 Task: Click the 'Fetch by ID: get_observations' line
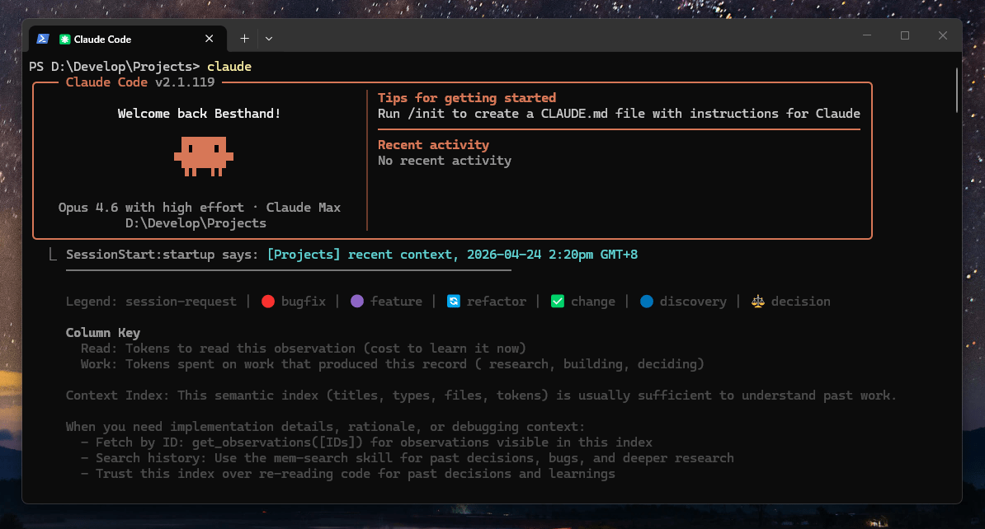(x=367, y=442)
